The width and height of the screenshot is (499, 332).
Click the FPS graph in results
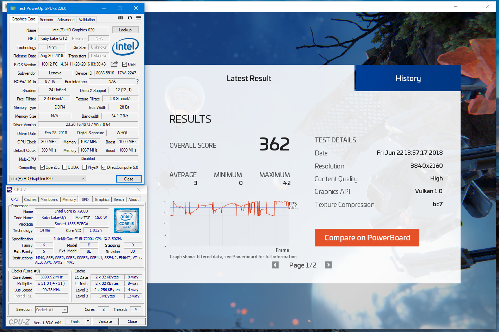(x=229, y=223)
